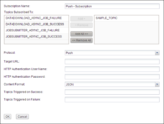Dismiss dialog with Cancel button
This screenshot has height=124, width=164.
(22, 117)
